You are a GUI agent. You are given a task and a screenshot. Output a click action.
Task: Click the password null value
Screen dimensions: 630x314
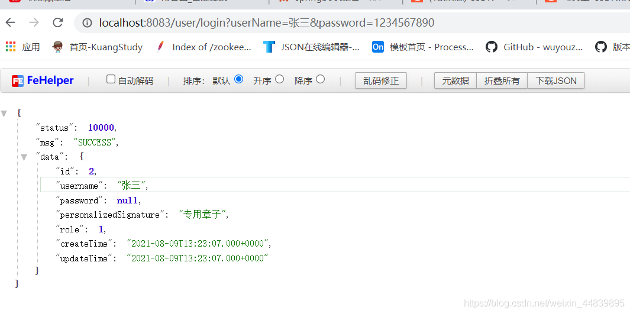[x=127, y=200]
